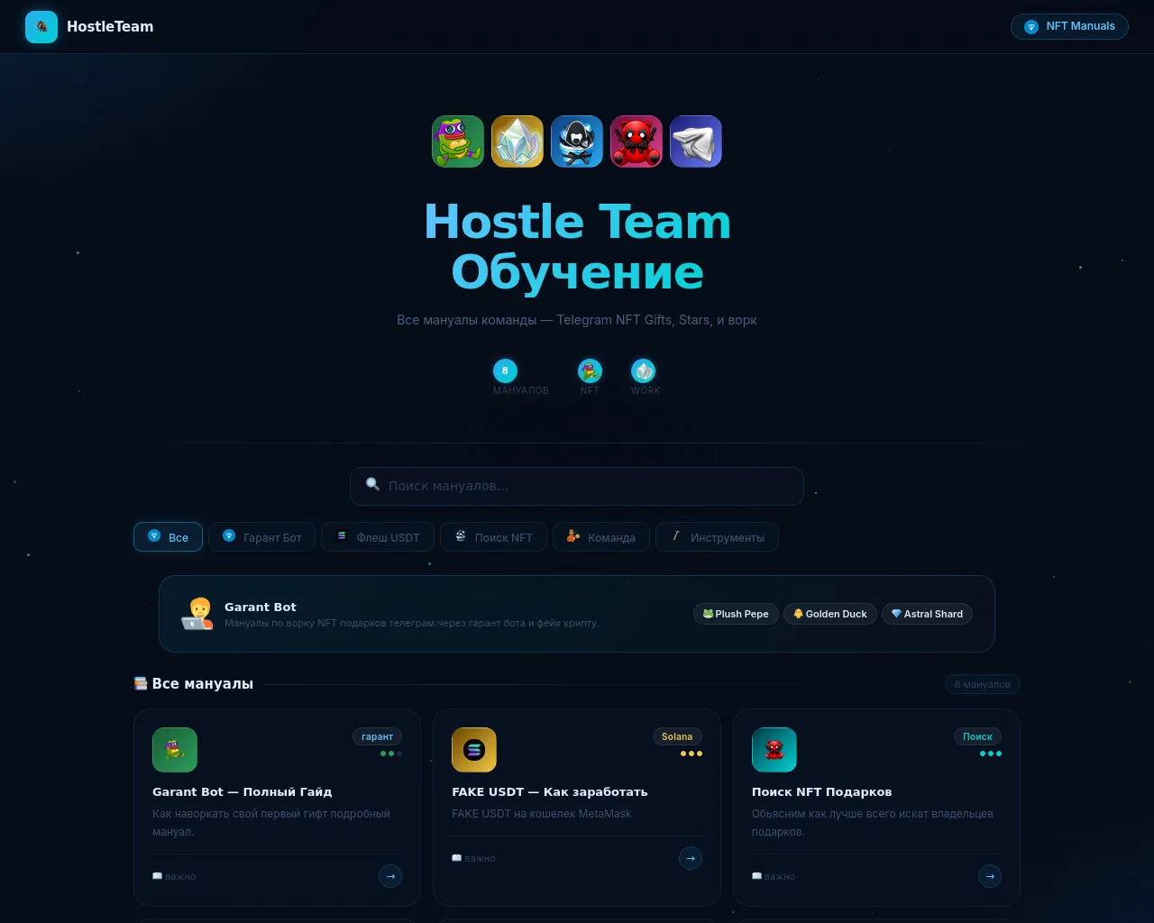Open 'Поиск NFT Подарков' manual title

pos(822,792)
